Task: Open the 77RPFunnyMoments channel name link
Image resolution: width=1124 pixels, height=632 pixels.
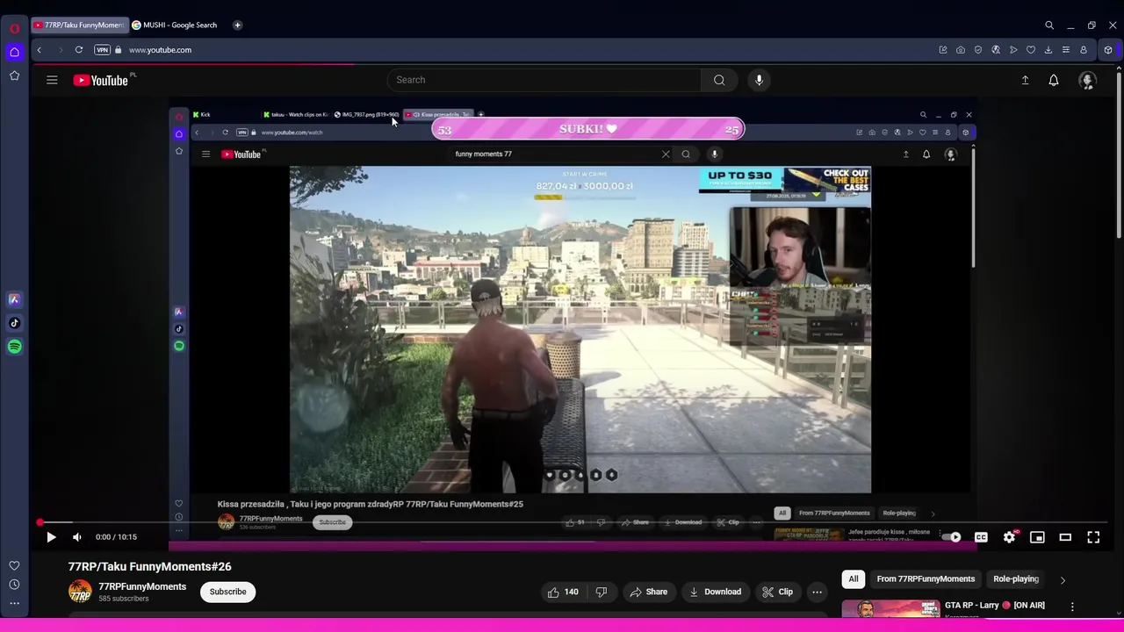Action: click(142, 586)
